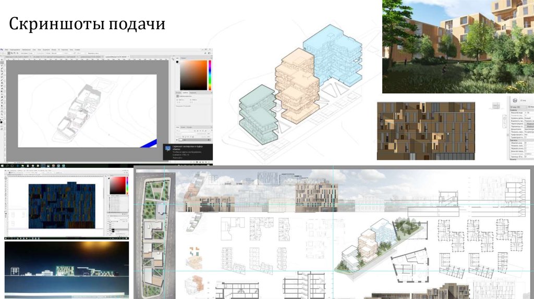Open the 'Файл' menu in Photoshop
This screenshot has width=534, height=299.
pyautogui.click(x=6, y=48)
